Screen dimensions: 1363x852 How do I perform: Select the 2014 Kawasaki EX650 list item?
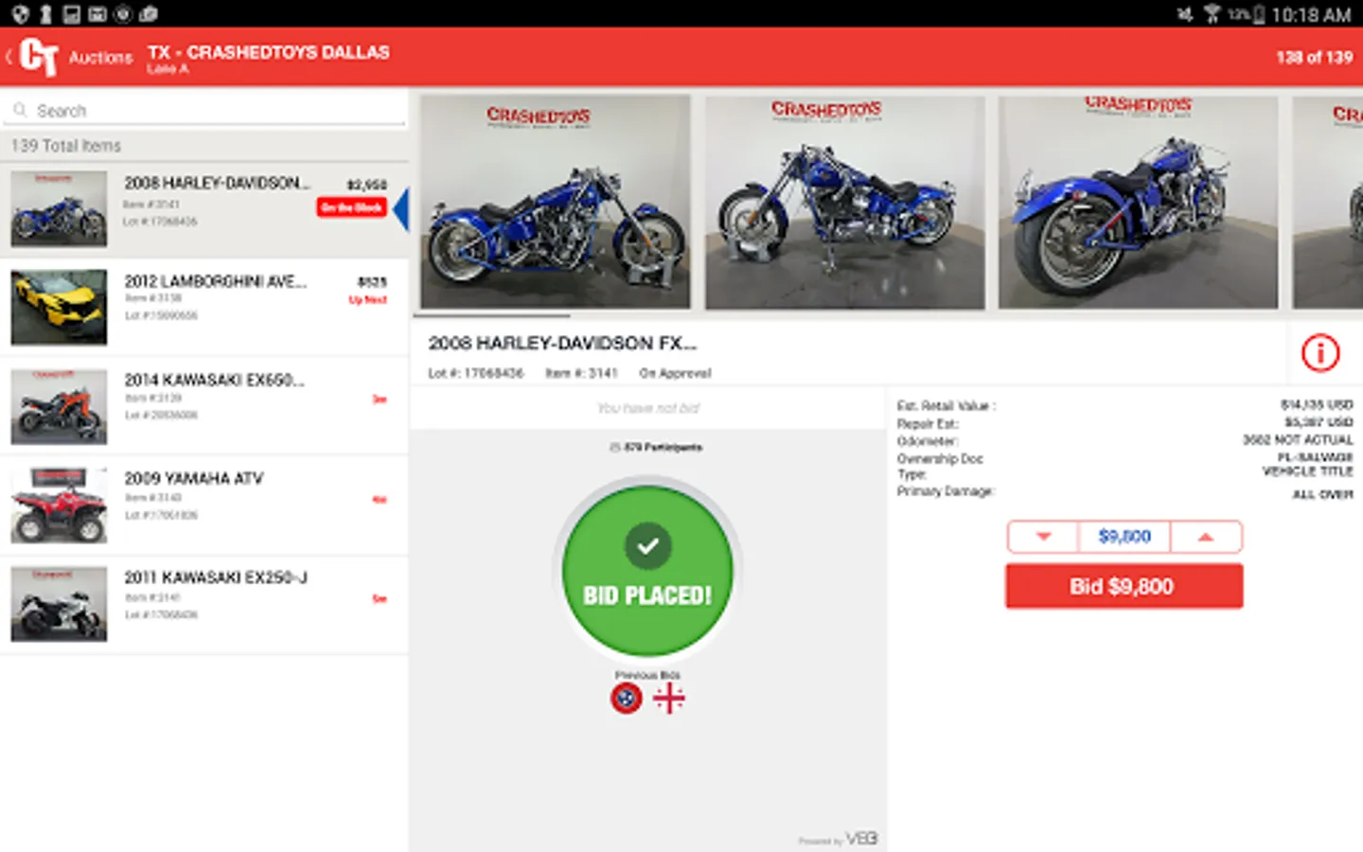(x=204, y=406)
